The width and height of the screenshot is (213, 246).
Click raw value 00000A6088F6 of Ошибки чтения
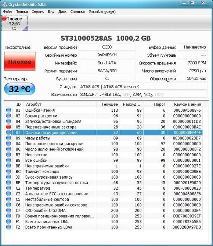tap(187, 110)
